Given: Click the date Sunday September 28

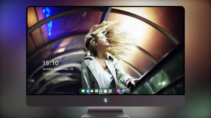Looking at the screenshot, I should coord(58,69).
